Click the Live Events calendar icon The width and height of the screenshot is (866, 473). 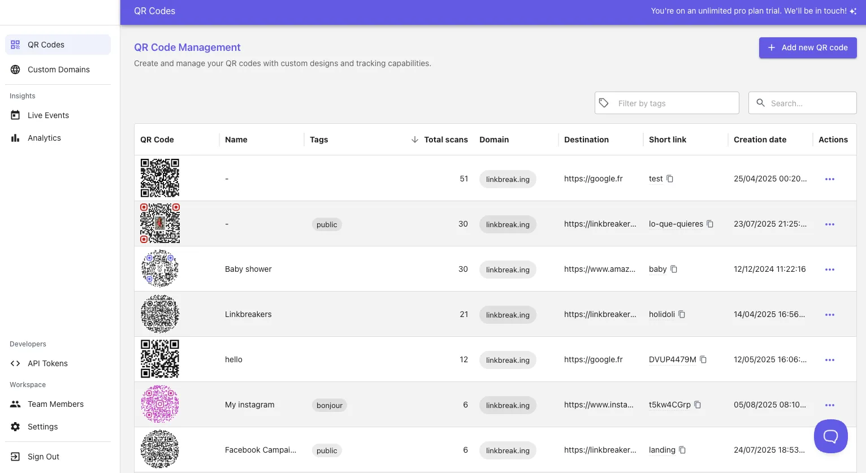click(x=15, y=115)
